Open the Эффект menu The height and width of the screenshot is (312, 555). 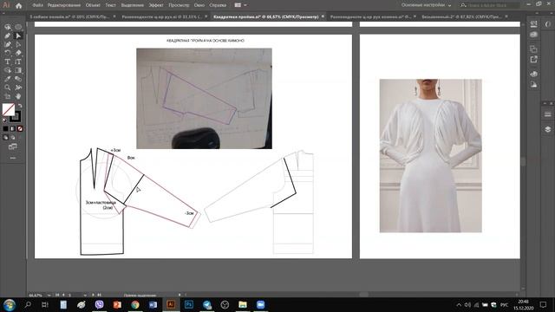click(156, 5)
